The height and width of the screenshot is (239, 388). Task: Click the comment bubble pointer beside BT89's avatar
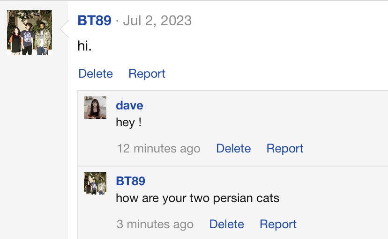click(x=65, y=30)
